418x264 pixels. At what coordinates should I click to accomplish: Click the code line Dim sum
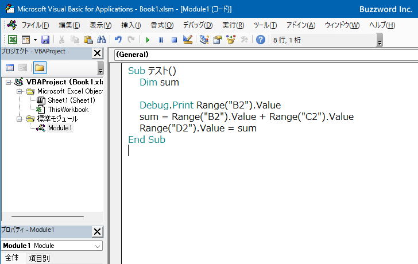pyautogui.click(x=159, y=82)
